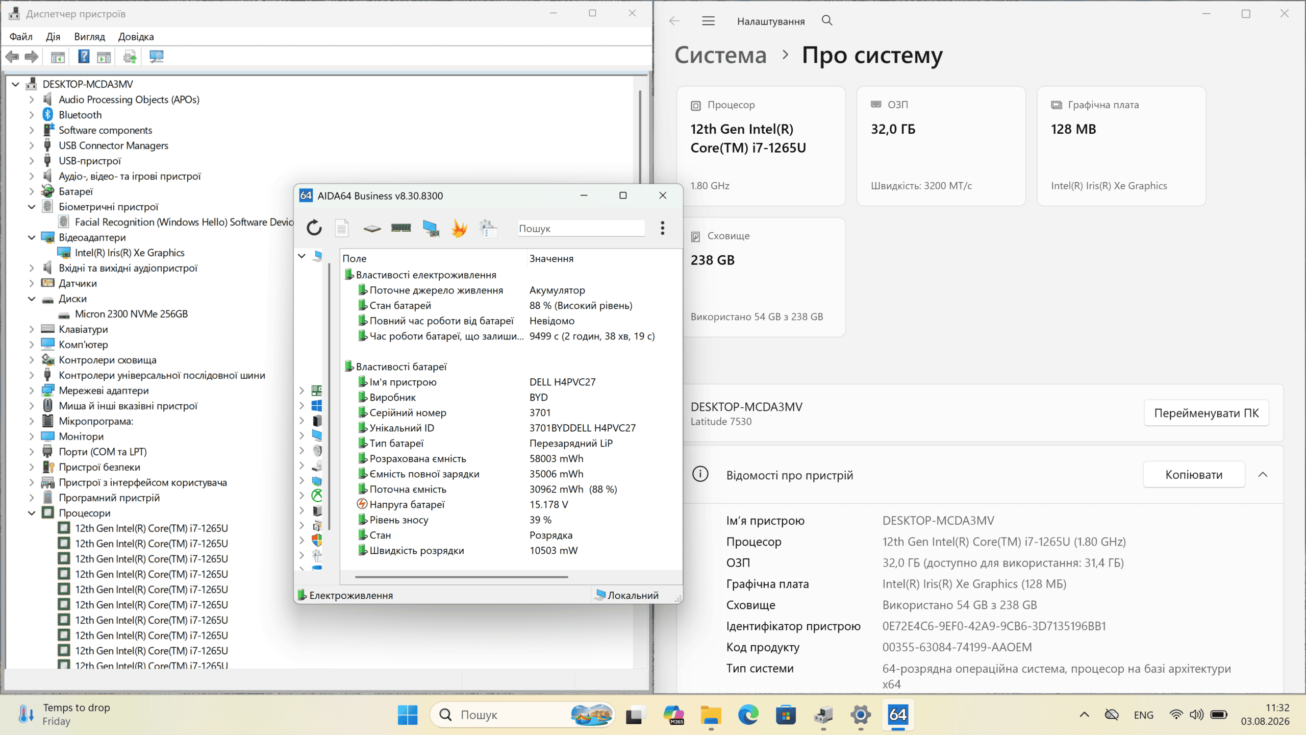Viewport: 1306px width, 735px height.
Task: Click the Перейменувати ПК button
Action: 1207,413
